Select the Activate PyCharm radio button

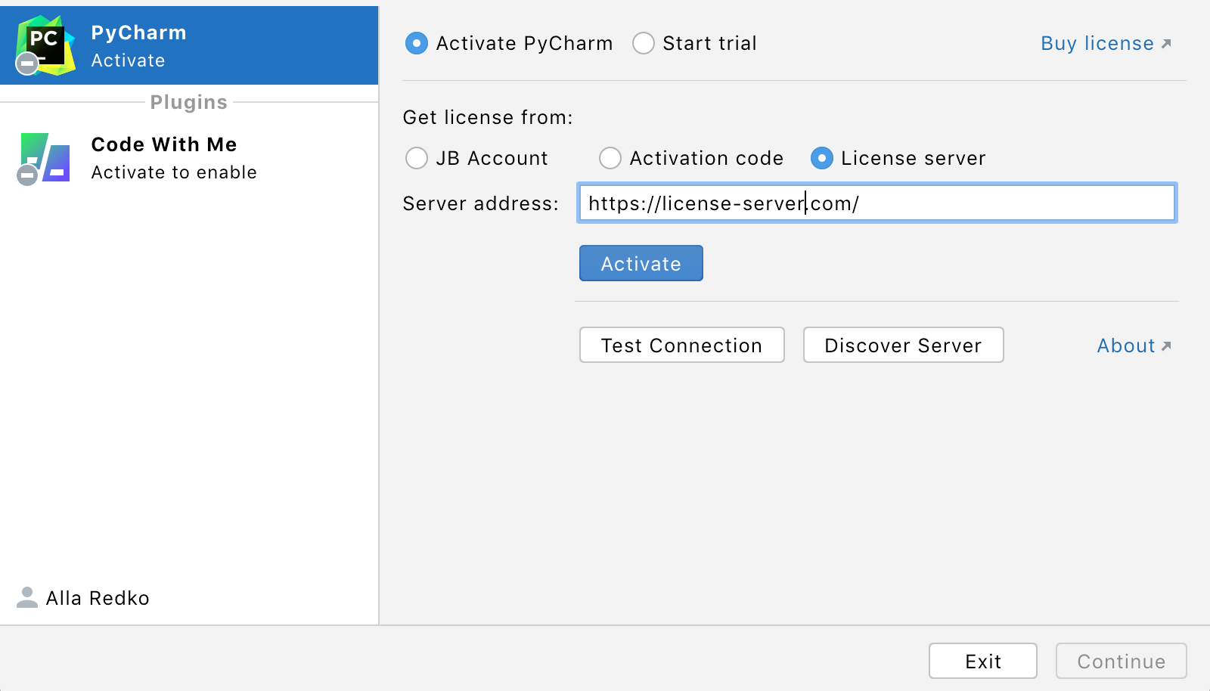point(417,43)
